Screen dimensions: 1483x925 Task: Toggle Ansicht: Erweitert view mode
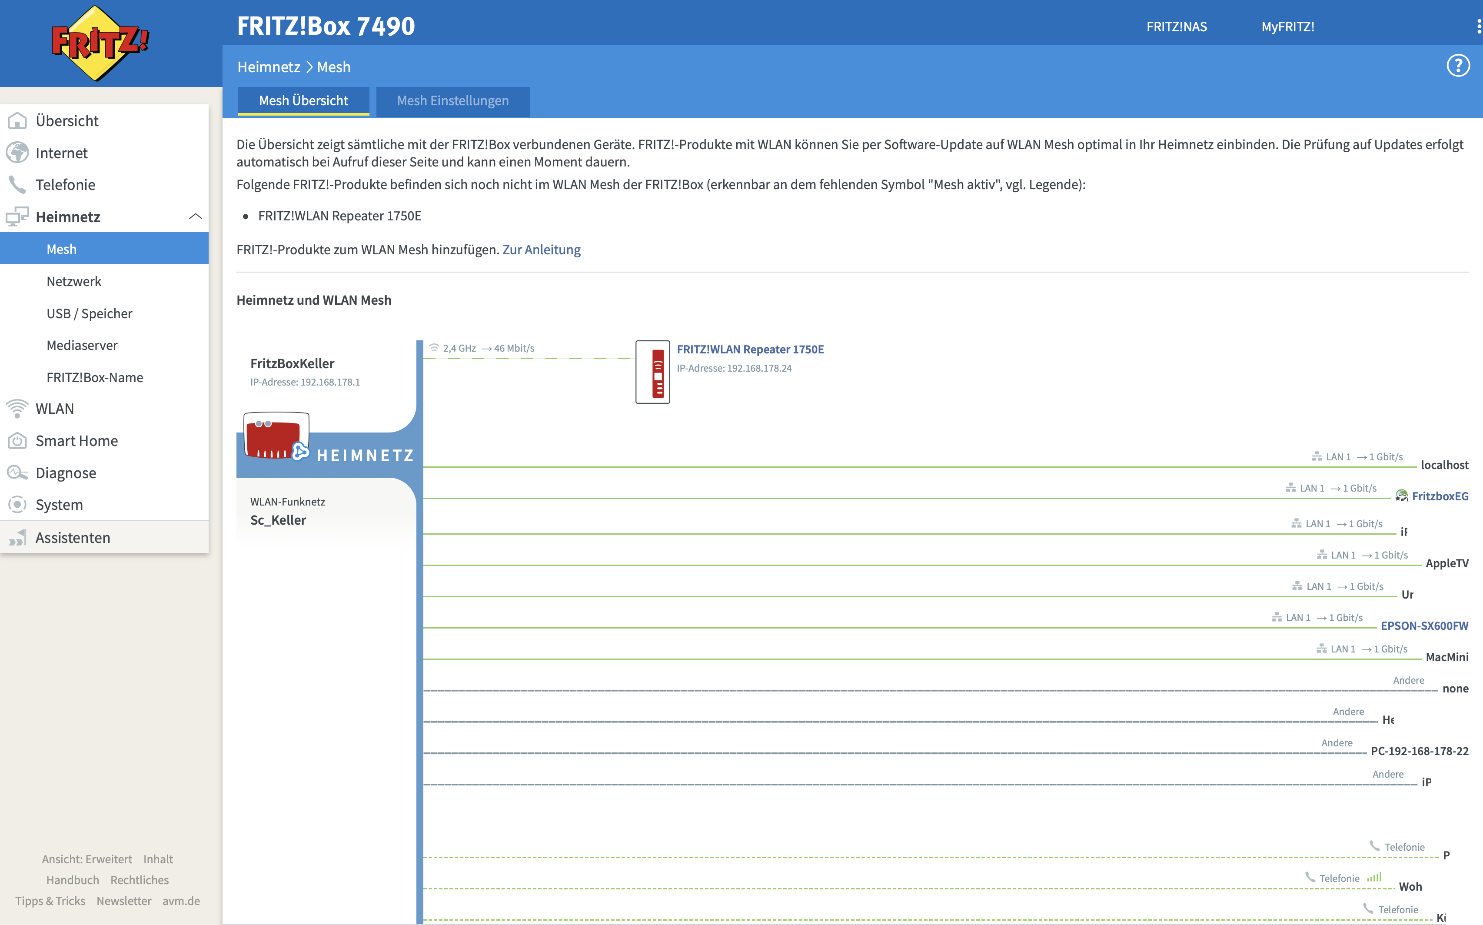click(x=87, y=859)
